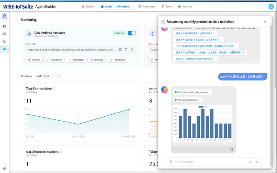Copy the generated chart via the copy icon
Screen dimensions: 277x173
(x=232, y=149)
